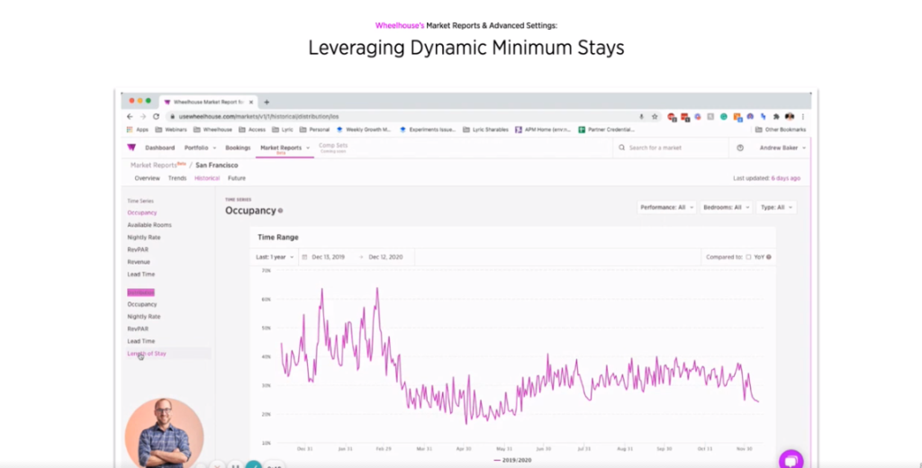The width and height of the screenshot is (922, 468).
Task: Open the Apps grid in bookmarks bar
Action: tap(138, 130)
